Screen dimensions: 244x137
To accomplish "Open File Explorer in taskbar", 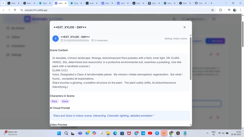I will (108, 133).
